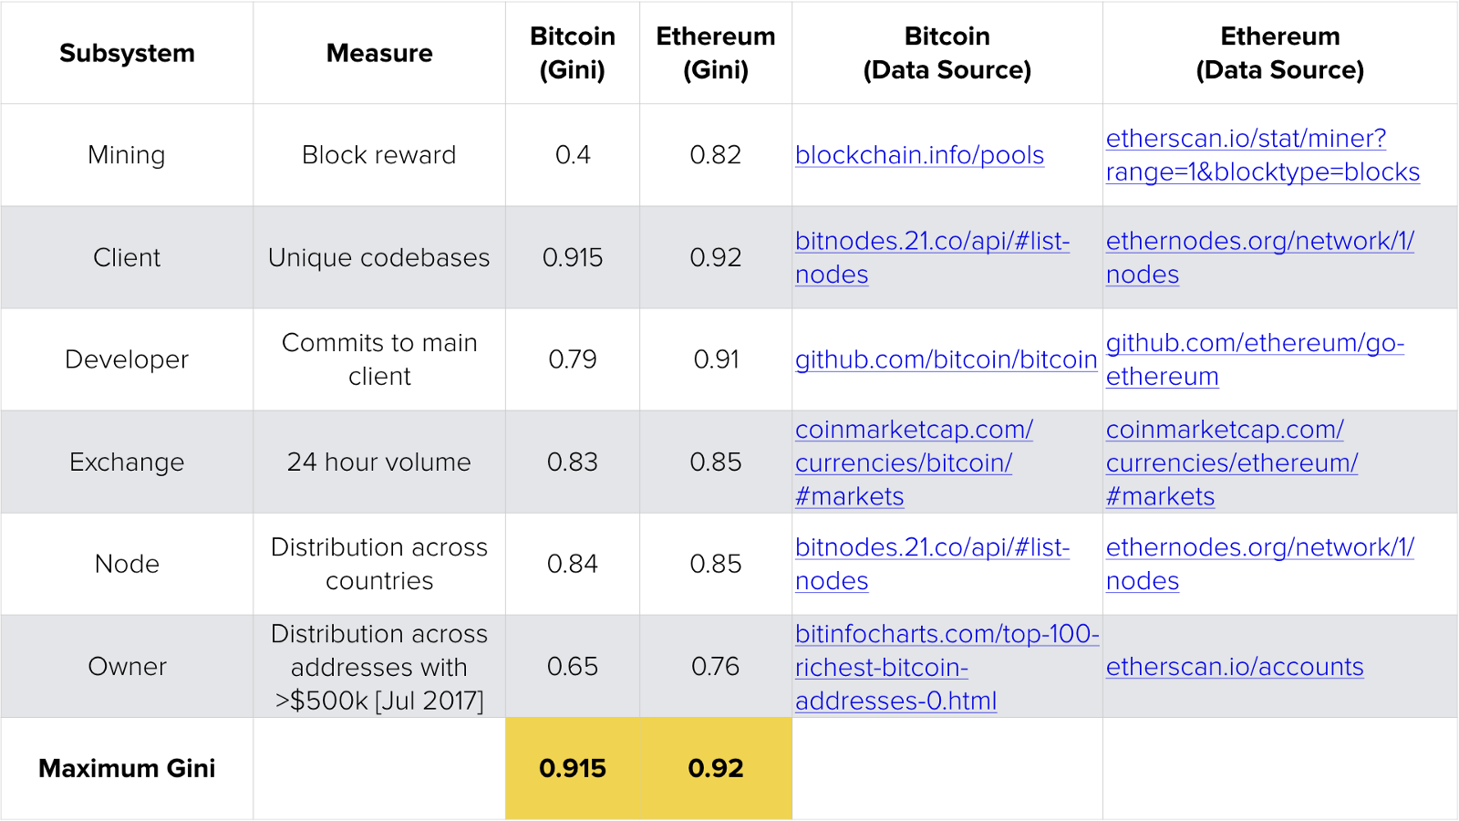The image size is (1459, 821).
Task: Click the ethernodes link in Node row
Action: (1259, 547)
